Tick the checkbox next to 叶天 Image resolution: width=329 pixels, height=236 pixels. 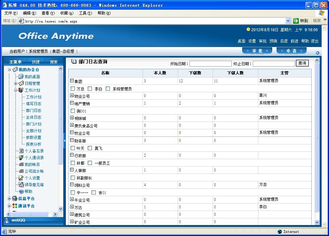pyautogui.click(x=73, y=148)
